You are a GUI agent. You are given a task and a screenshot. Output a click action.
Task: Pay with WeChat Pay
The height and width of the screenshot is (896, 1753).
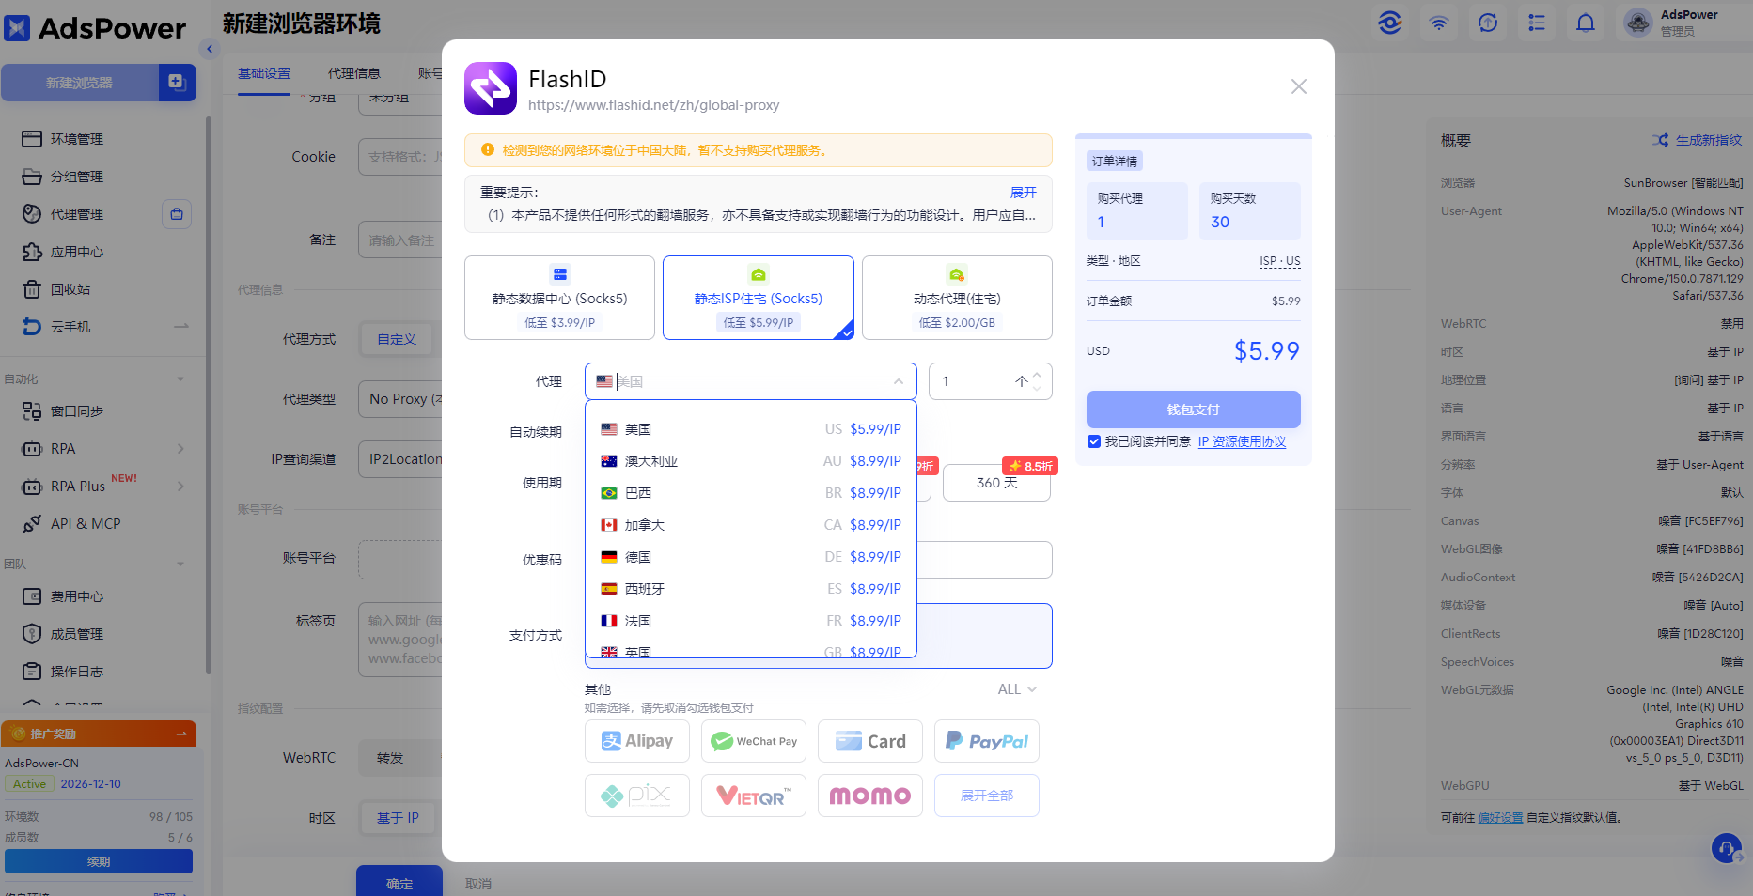point(754,741)
